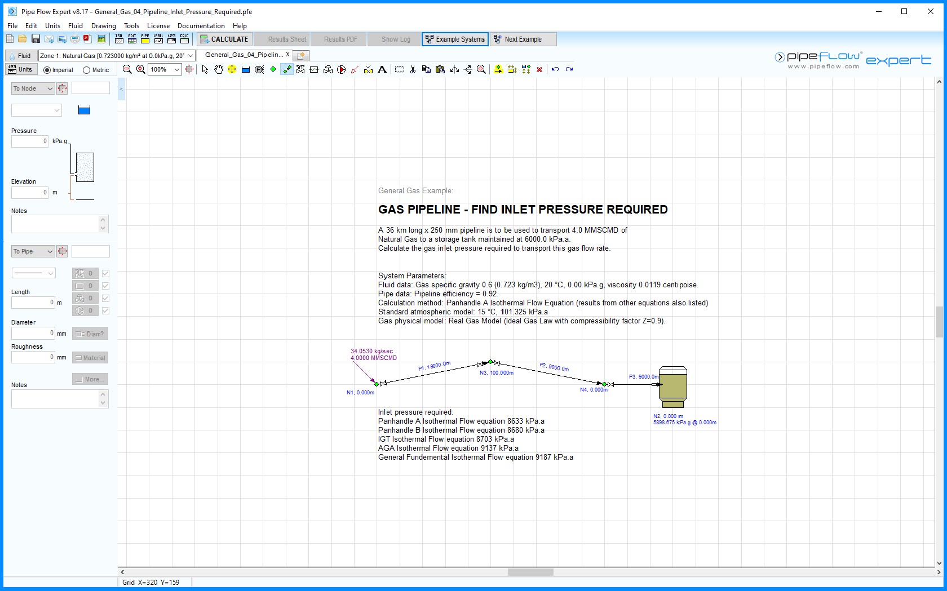Toggle the first fittings count checkbox

(105, 273)
